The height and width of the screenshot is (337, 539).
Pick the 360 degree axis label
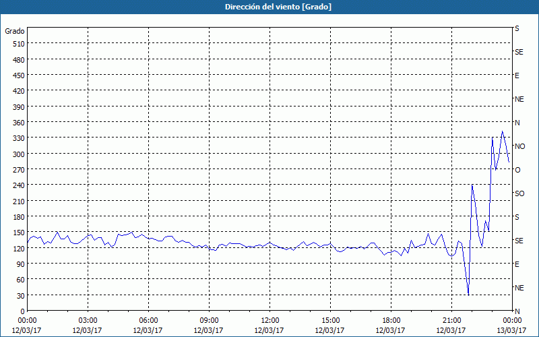pos(19,123)
